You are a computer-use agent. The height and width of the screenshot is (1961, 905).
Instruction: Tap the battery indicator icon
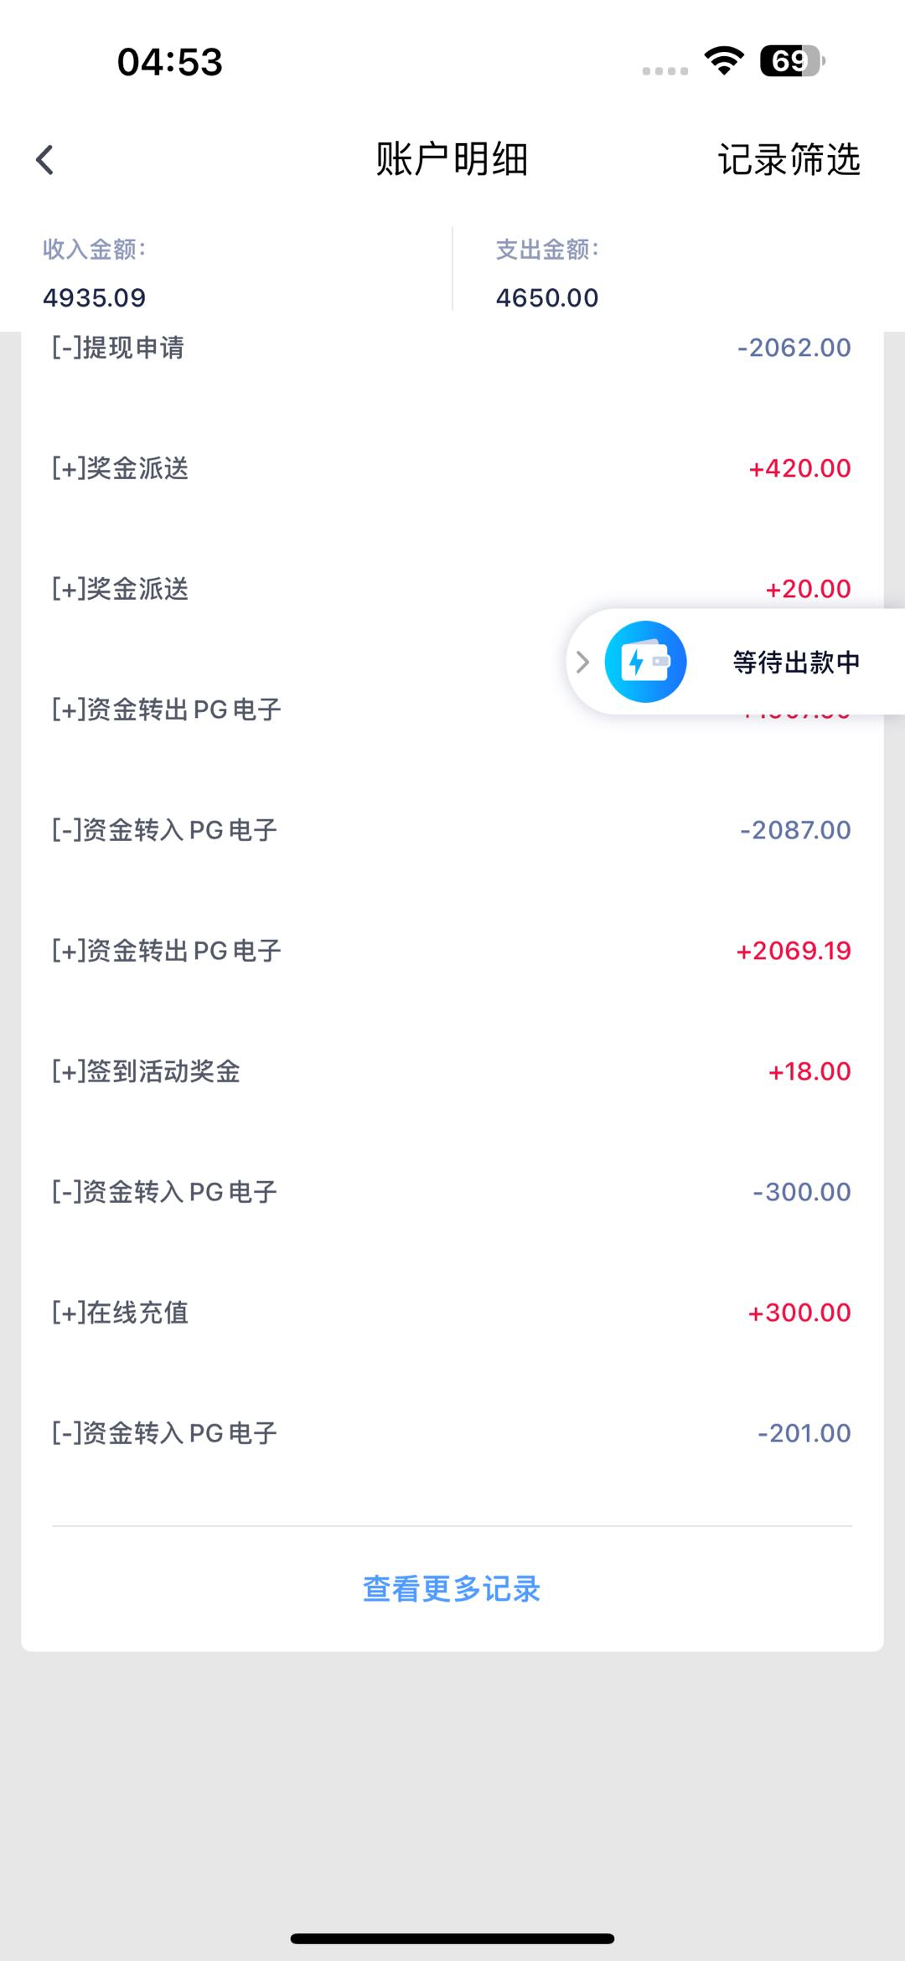(x=792, y=60)
